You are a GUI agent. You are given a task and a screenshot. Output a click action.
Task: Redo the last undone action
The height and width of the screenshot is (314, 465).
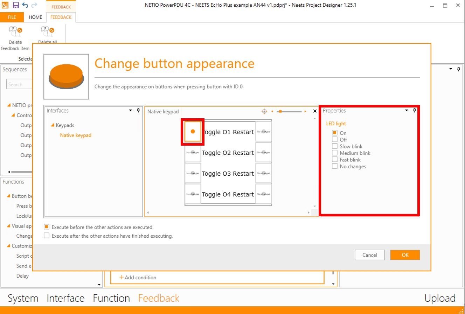tap(34, 5)
